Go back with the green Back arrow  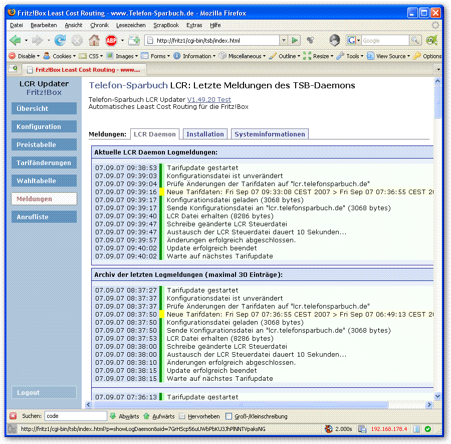pyautogui.click(x=15, y=40)
